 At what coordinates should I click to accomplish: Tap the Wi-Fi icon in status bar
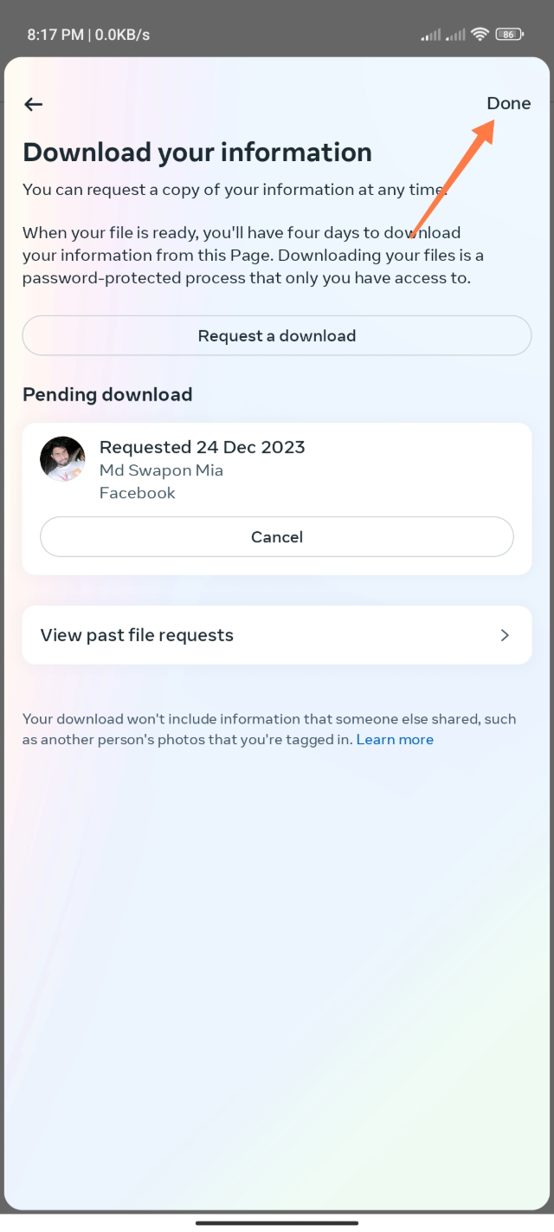coord(480,35)
